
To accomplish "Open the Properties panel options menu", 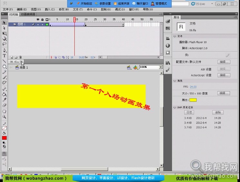I will [235, 17].
